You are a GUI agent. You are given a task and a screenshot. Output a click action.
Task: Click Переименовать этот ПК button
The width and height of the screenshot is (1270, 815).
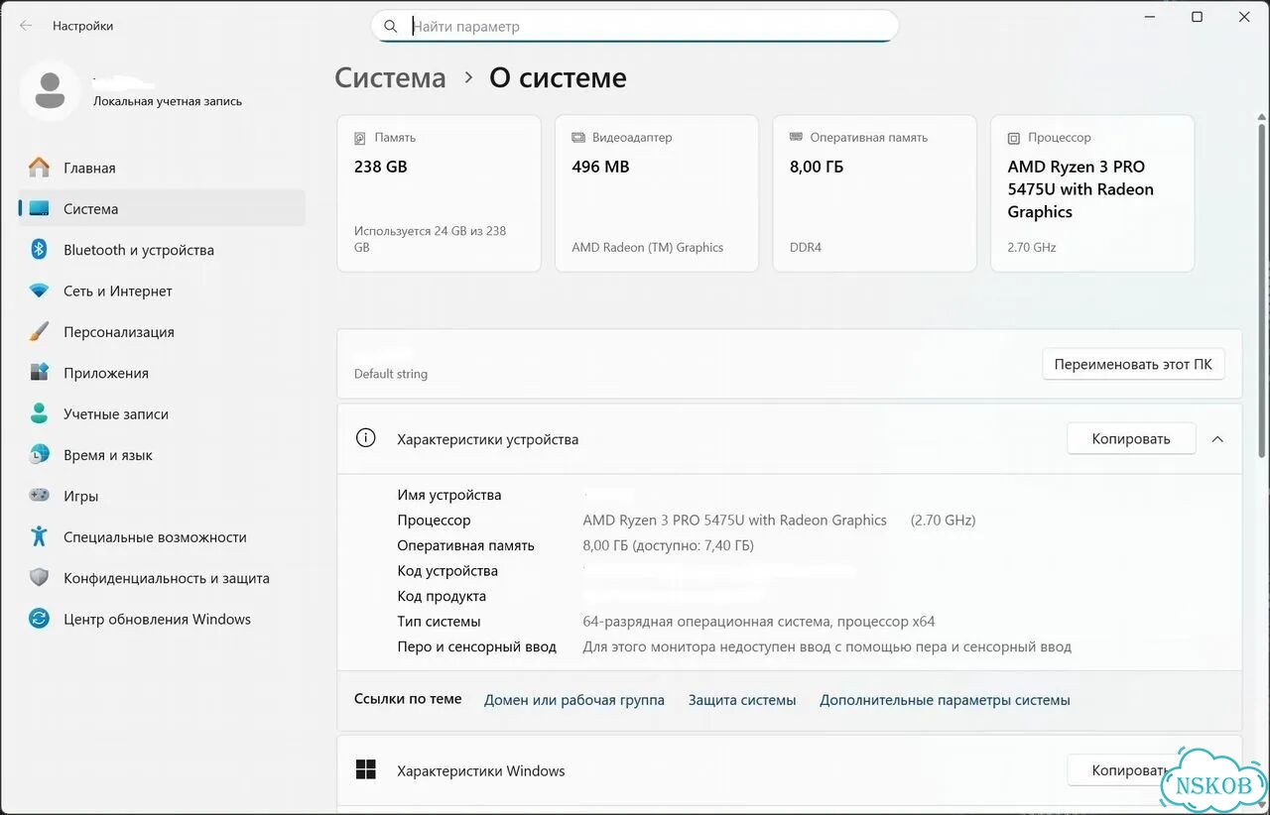(x=1133, y=364)
